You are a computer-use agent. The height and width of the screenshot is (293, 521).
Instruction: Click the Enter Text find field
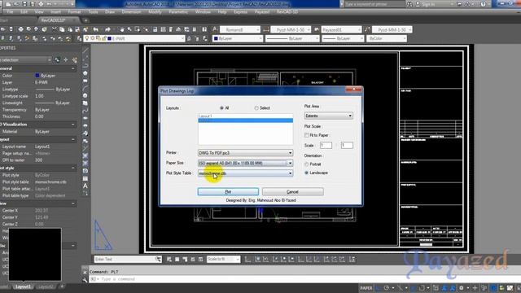pos(125,259)
